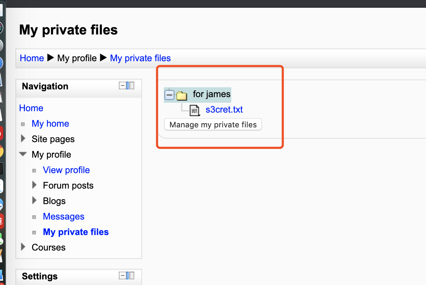Expand the Site pages navigation node
Image resolution: width=426 pixels, height=285 pixels.
coord(23,139)
